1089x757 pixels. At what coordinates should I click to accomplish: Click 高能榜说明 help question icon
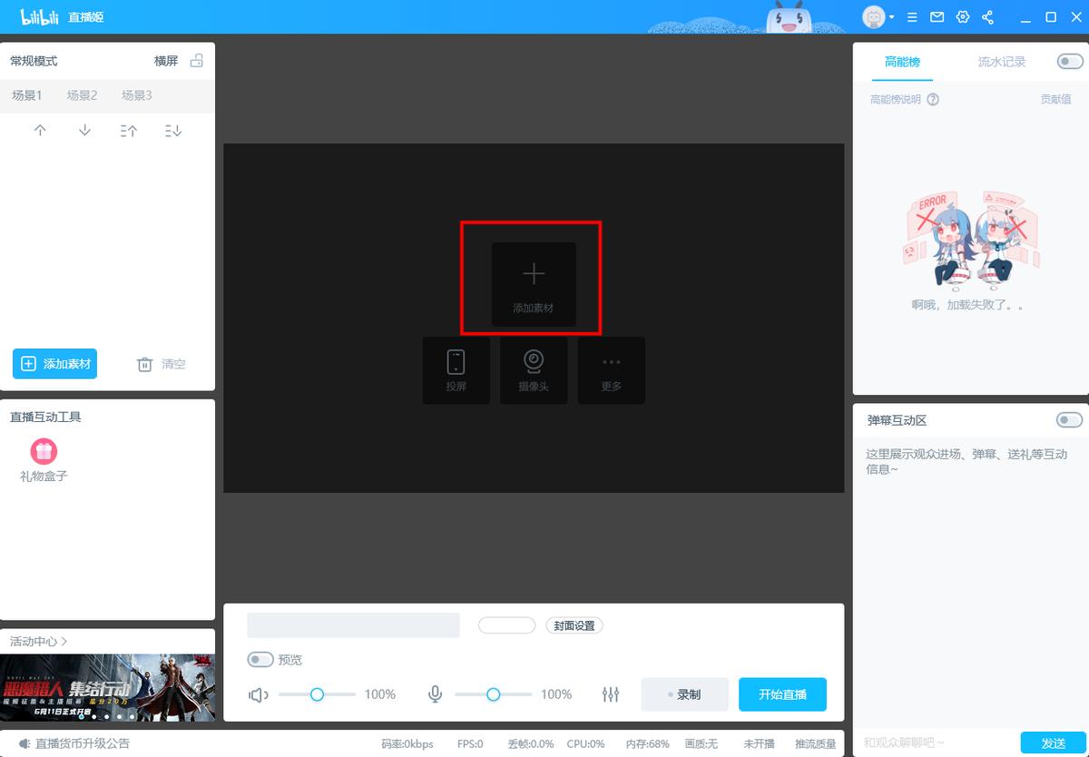pyautogui.click(x=932, y=99)
